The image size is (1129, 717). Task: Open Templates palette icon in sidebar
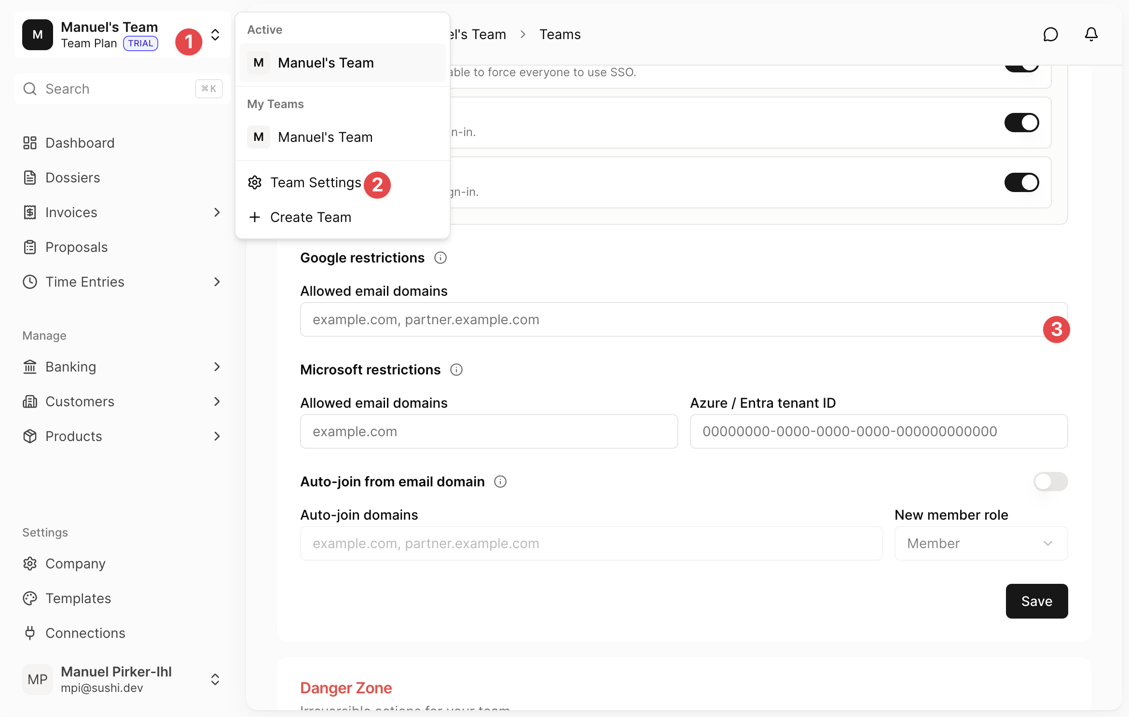pos(30,598)
